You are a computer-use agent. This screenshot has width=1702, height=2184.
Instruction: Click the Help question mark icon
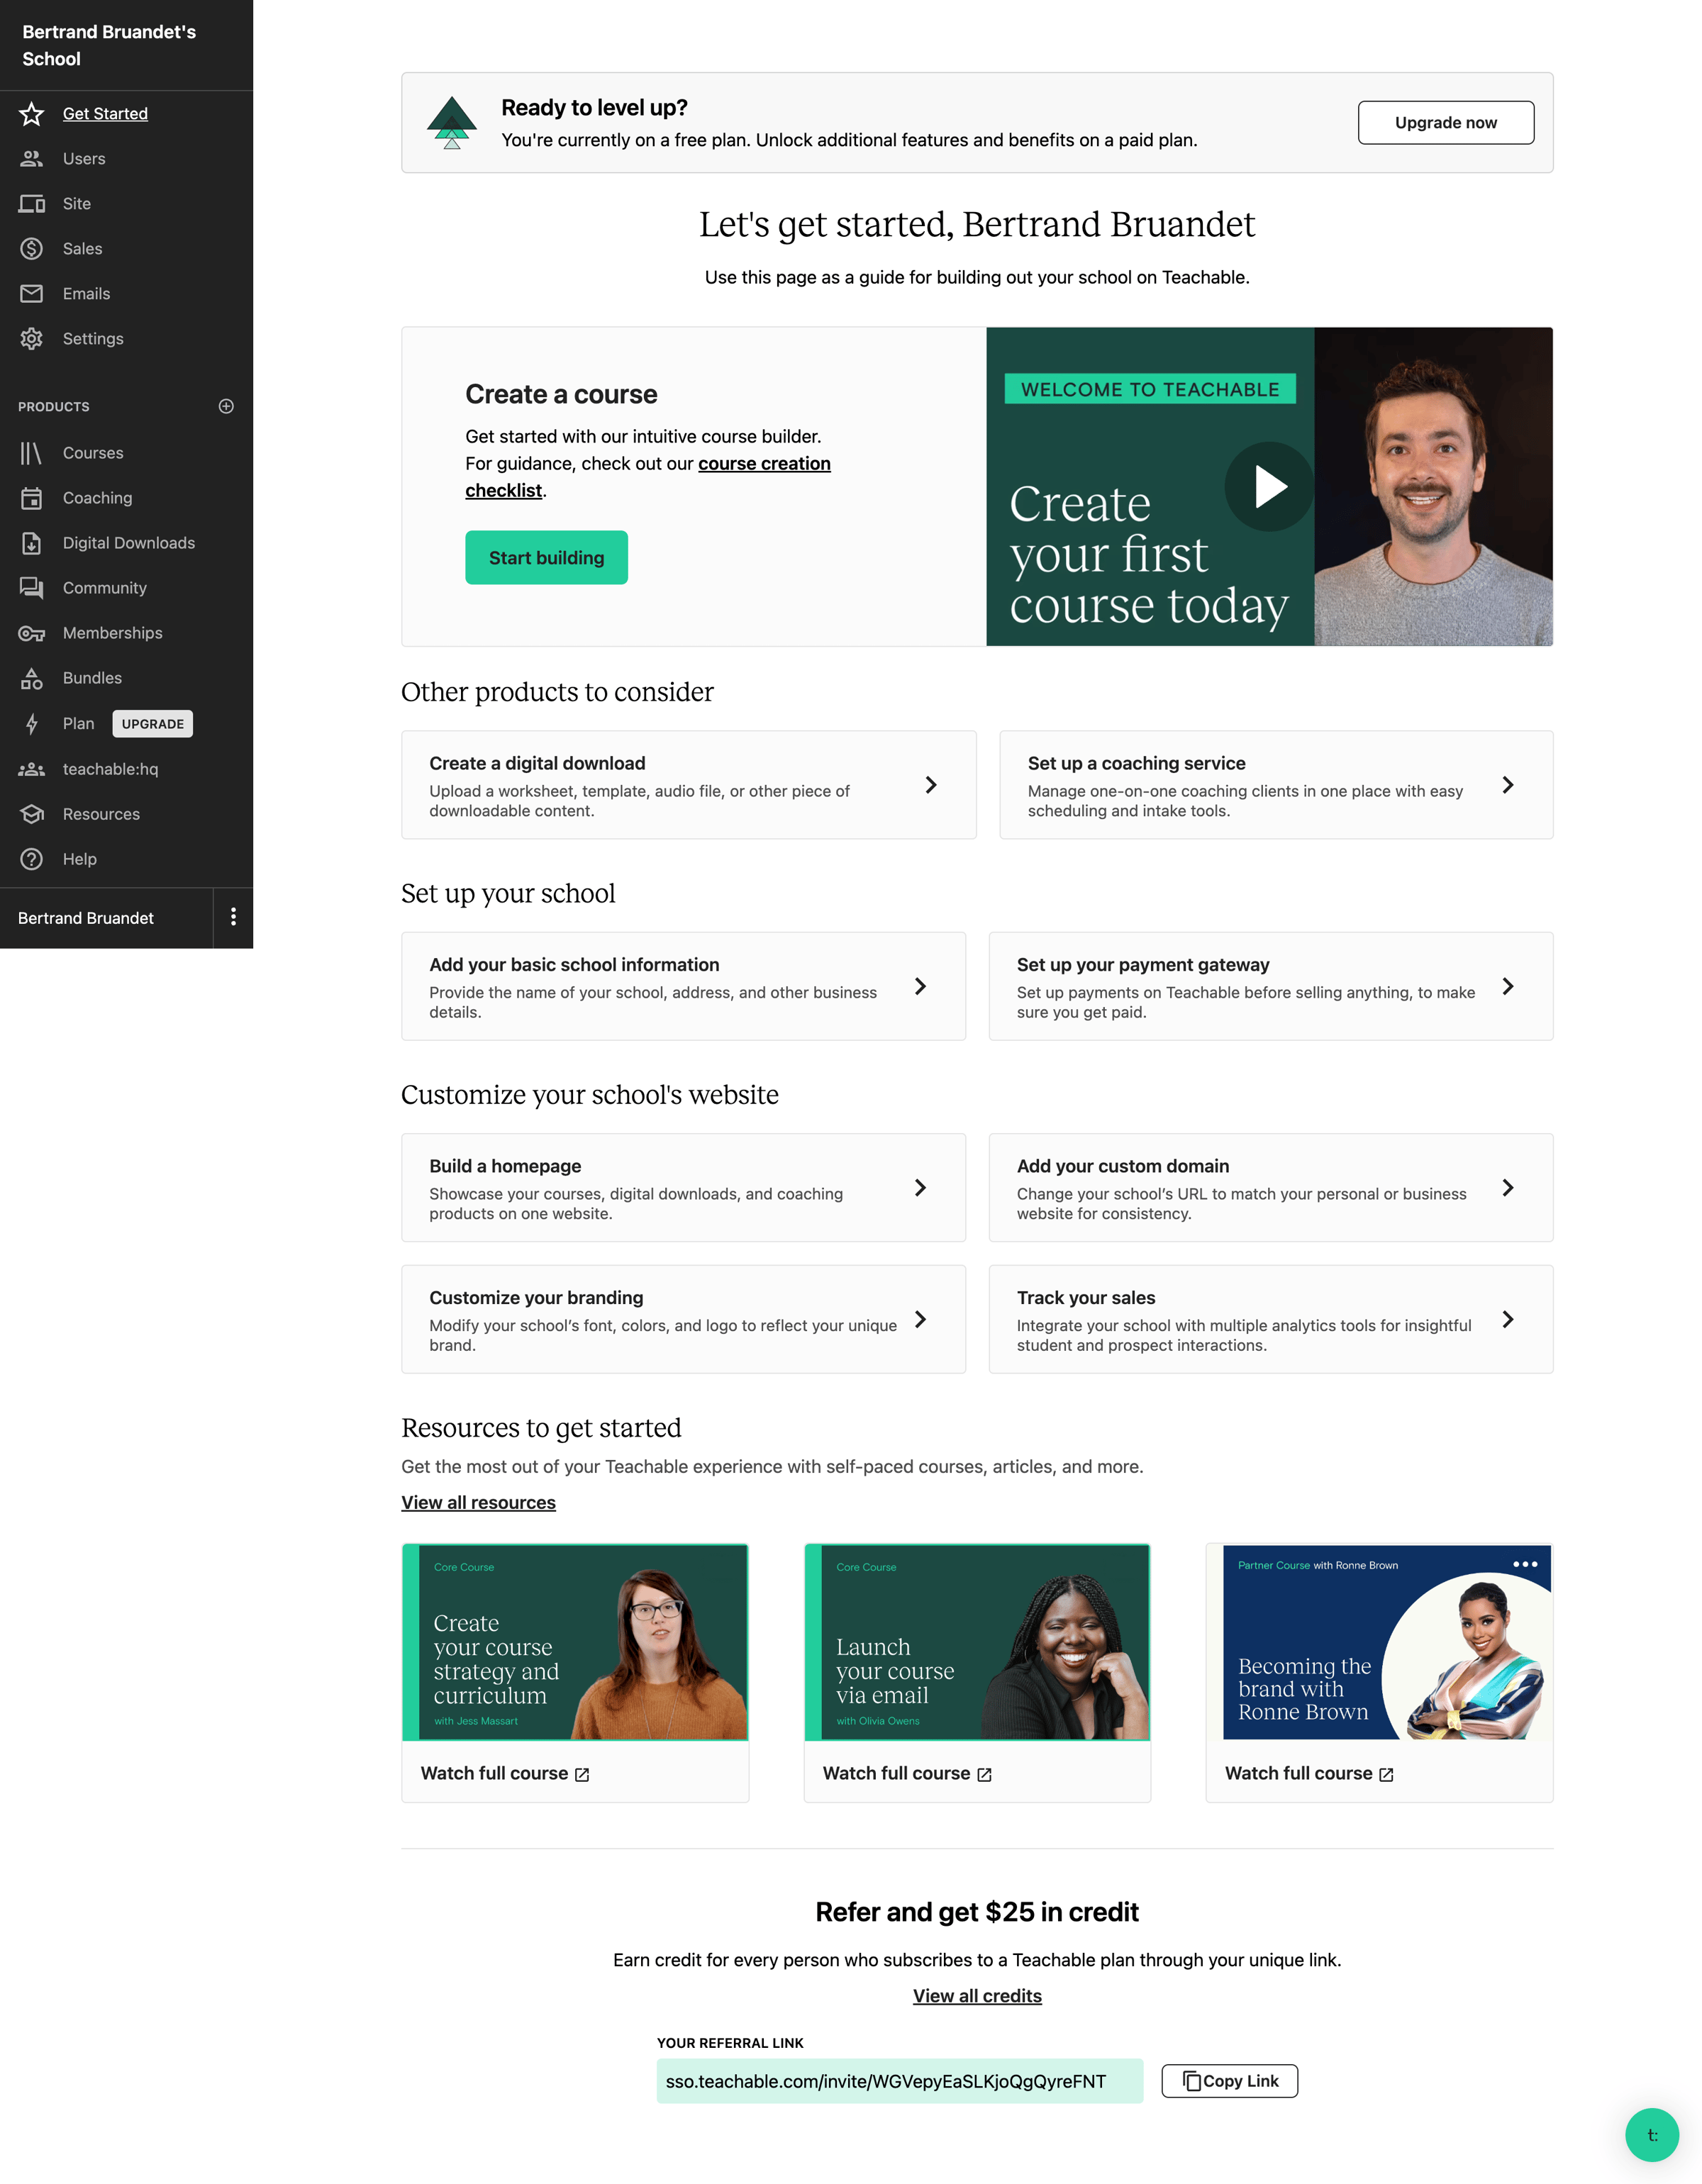(32, 859)
